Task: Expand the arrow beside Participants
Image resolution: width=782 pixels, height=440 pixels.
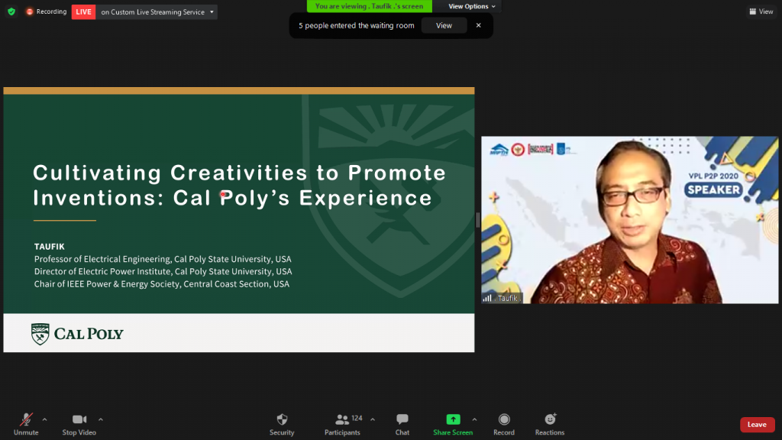Action: click(373, 419)
